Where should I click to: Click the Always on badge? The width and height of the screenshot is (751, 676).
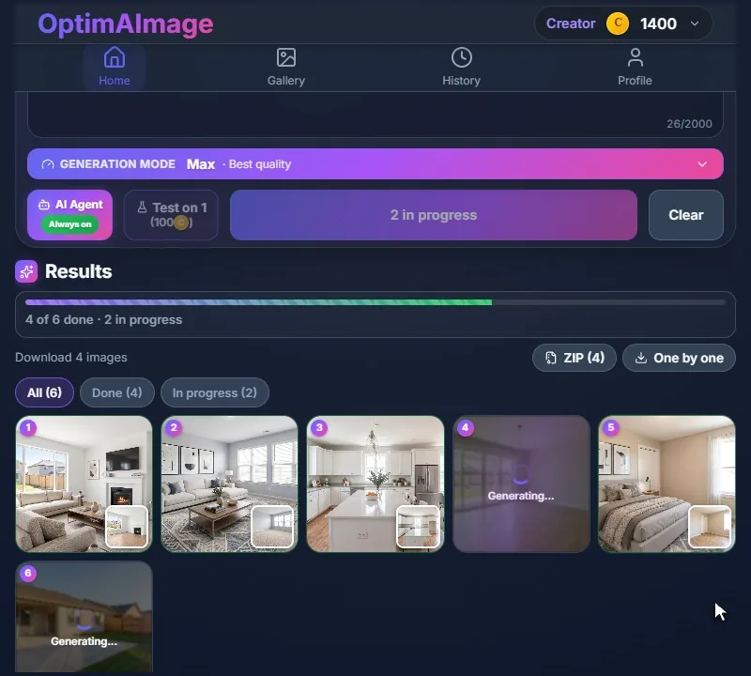pos(69,224)
